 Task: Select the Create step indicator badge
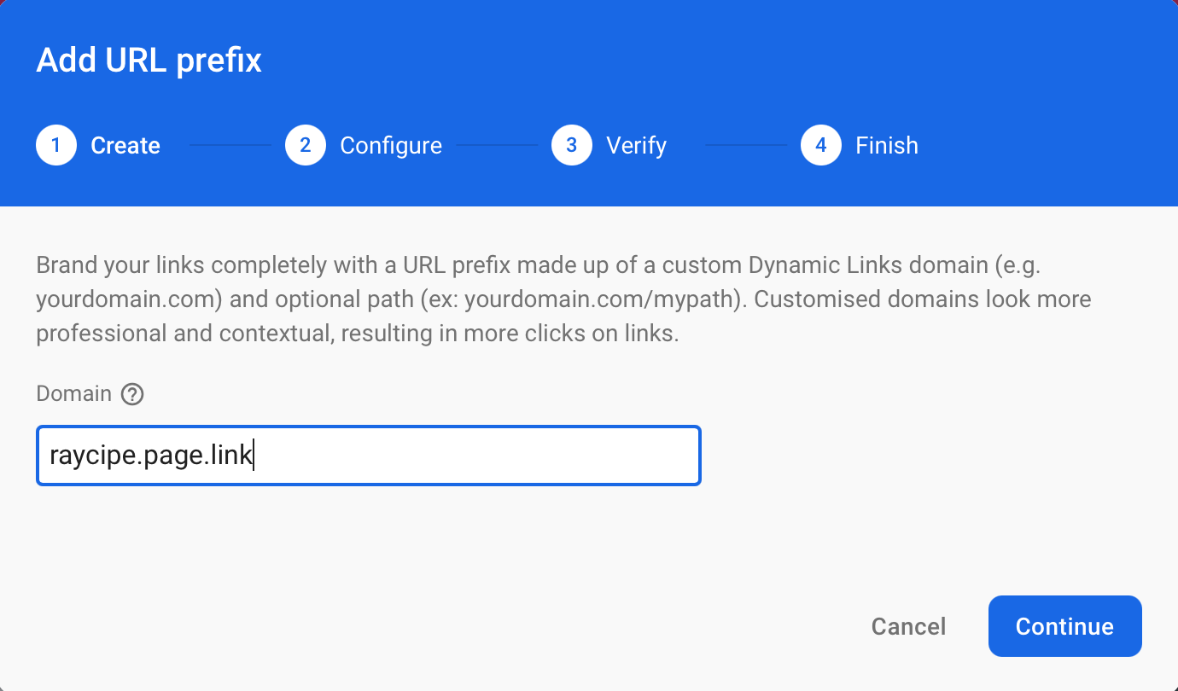55,145
